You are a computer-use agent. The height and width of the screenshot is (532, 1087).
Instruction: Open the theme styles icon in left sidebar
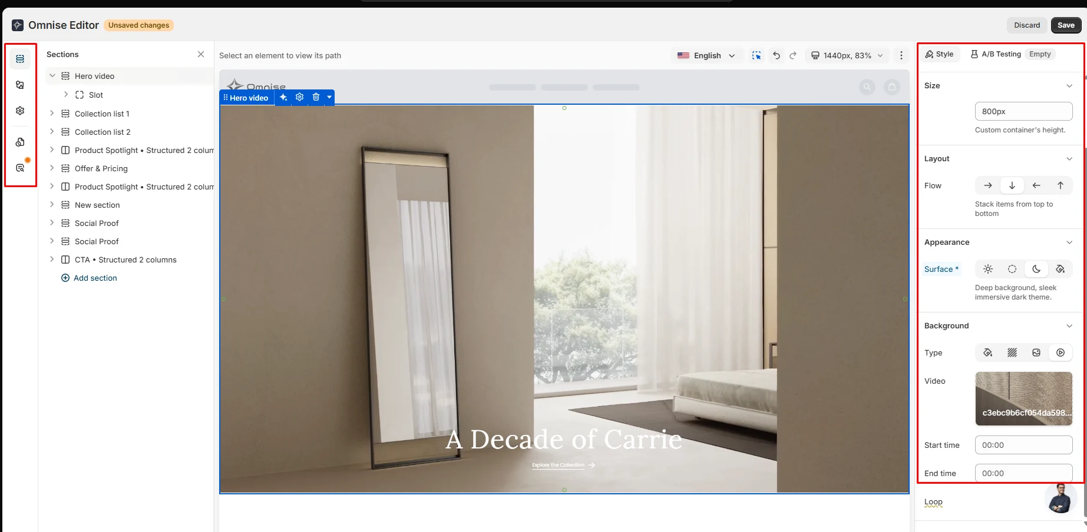point(20,85)
